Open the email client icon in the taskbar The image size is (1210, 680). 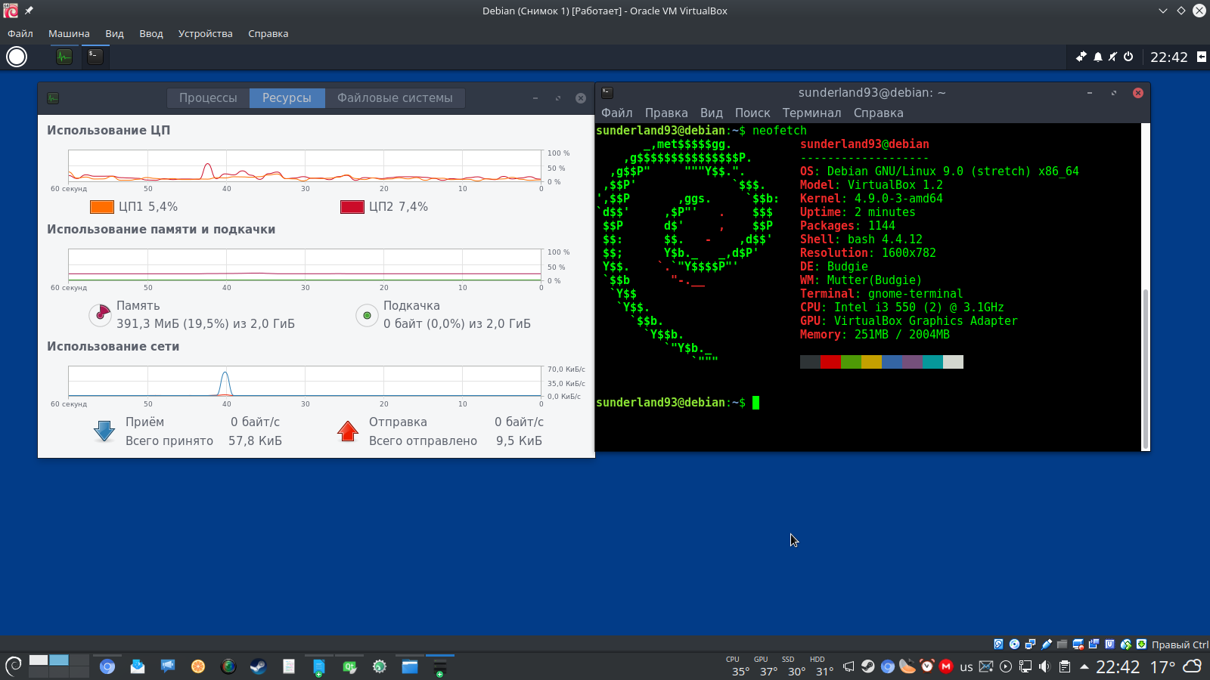click(137, 667)
